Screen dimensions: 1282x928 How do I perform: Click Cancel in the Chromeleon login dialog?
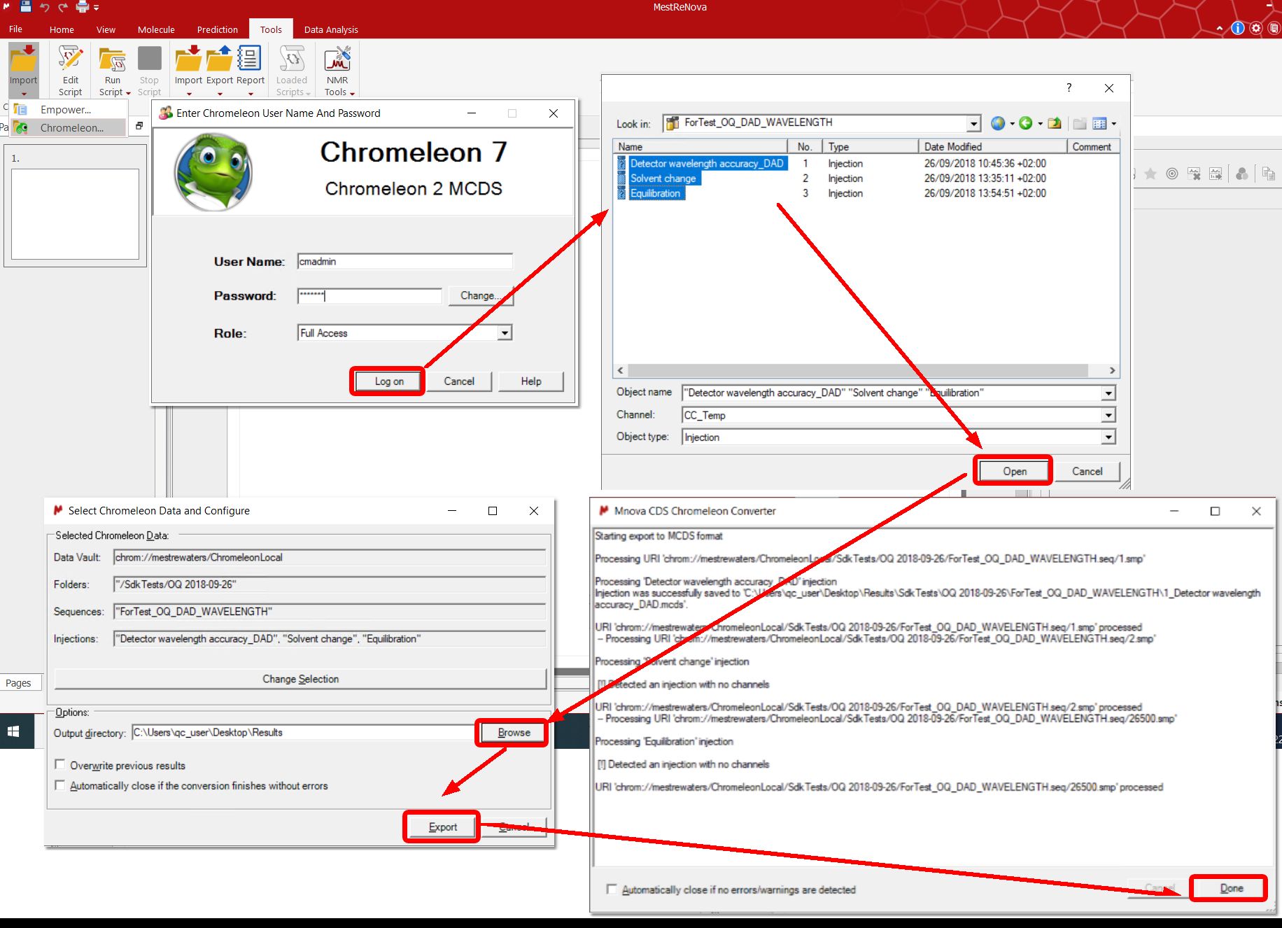click(x=459, y=381)
